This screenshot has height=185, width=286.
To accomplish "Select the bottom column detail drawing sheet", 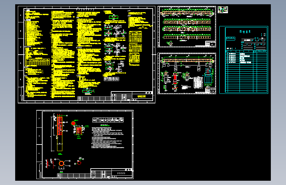I will click(85, 145).
